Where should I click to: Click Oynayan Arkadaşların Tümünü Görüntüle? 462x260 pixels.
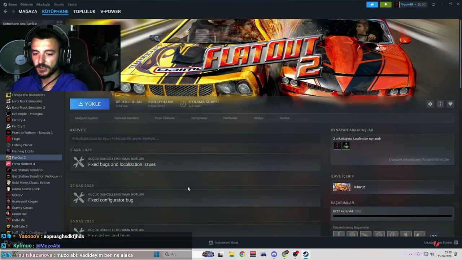[419, 160]
